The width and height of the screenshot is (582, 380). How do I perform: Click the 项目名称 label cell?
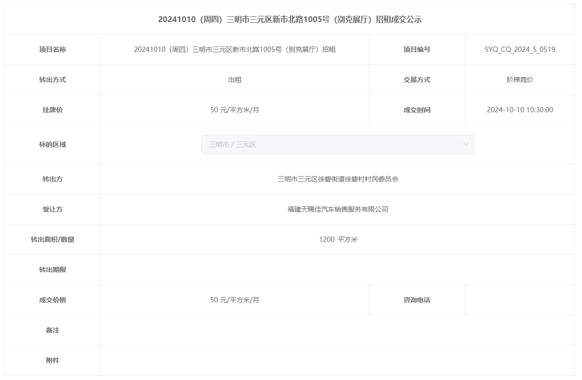[52, 49]
